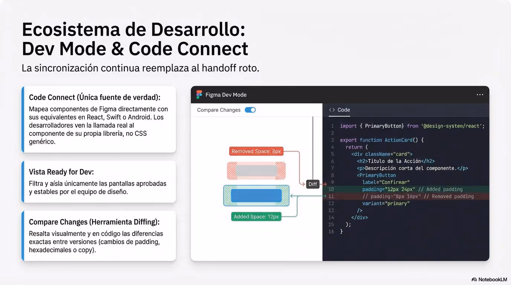Click the 'Code Connect (Única fuente de verdad):' heading
Image resolution: width=511 pixels, height=285 pixels.
pos(95,98)
